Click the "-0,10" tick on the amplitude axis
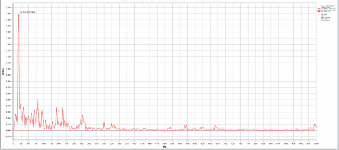The image size is (339, 150). 8,136
